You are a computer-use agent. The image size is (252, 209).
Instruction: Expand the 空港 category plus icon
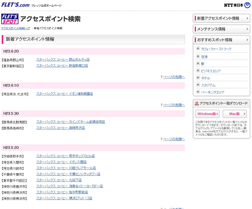pyautogui.click(x=198, y=56)
